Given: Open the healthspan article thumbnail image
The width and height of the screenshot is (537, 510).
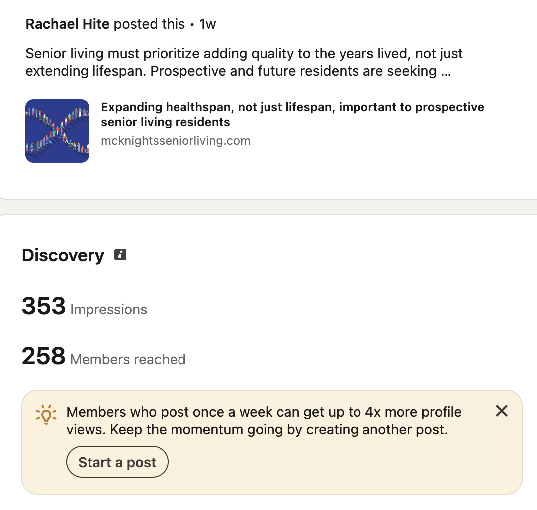Looking at the screenshot, I should 57,131.
